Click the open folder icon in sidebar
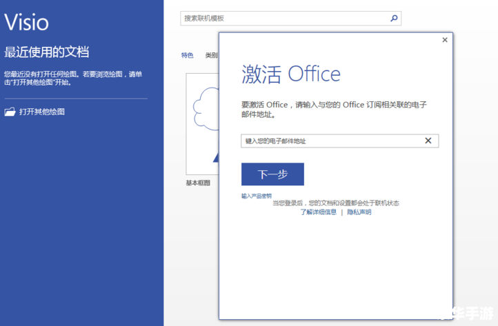This screenshot has height=326, width=498. (10, 112)
